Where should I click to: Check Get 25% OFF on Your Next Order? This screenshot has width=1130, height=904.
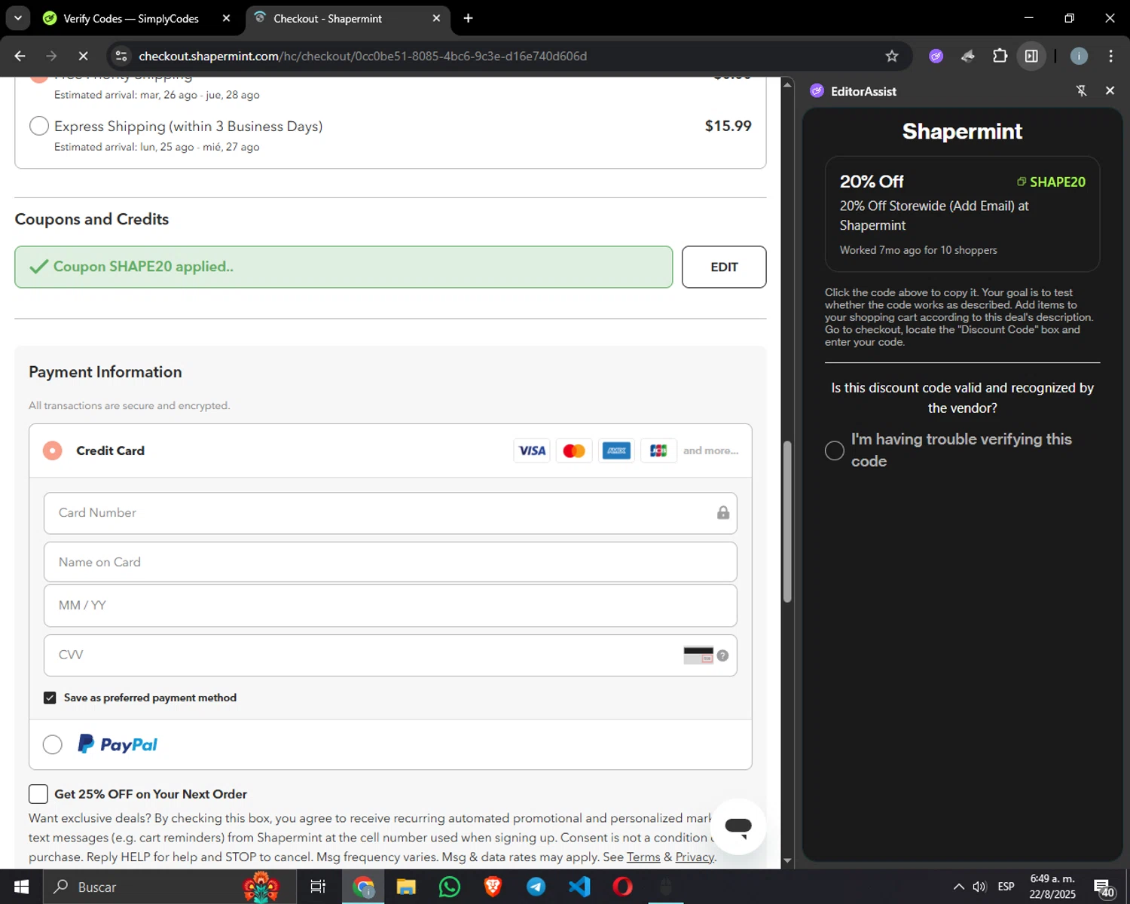tap(38, 794)
